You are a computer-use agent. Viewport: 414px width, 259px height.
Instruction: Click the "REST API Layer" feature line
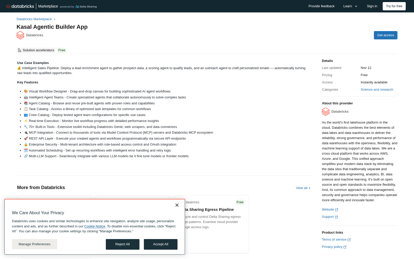[105, 139]
